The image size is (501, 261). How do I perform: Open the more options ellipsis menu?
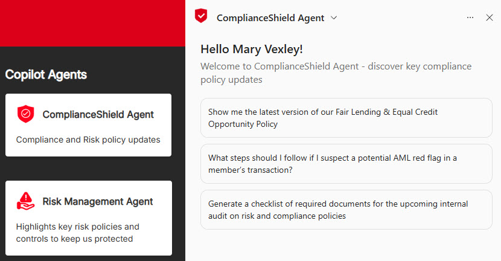click(x=470, y=18)
